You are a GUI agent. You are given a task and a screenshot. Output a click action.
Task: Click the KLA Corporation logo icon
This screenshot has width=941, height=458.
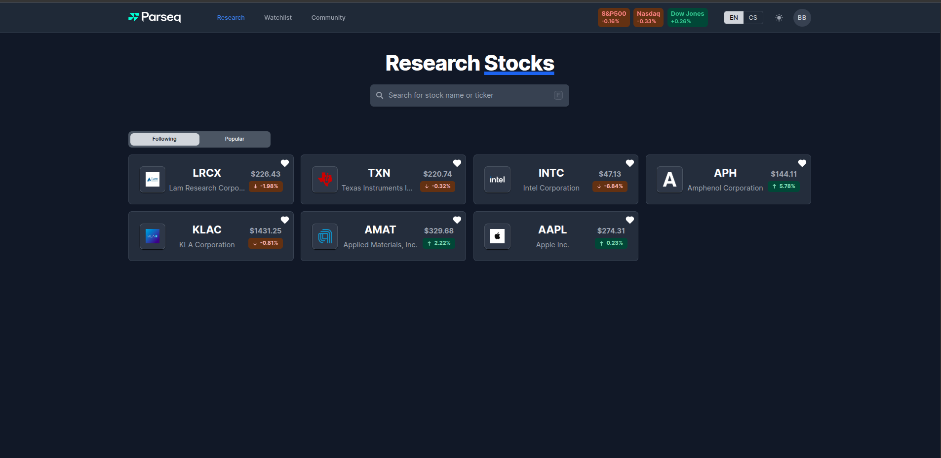coord(153,236)
